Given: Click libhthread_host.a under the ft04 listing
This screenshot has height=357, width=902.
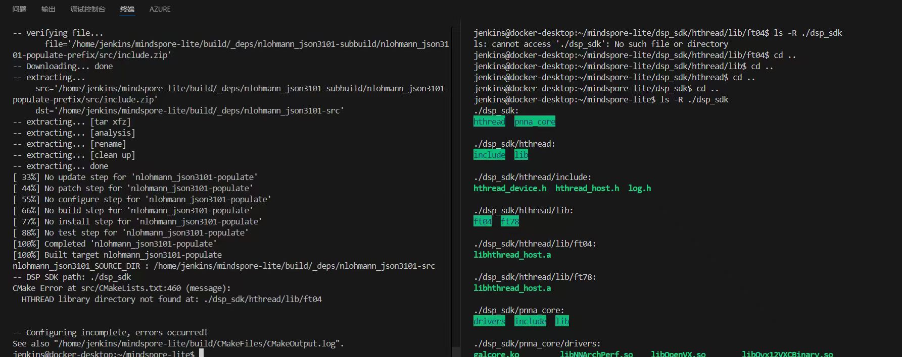Looking at the screenshot, I should point(512,255).
